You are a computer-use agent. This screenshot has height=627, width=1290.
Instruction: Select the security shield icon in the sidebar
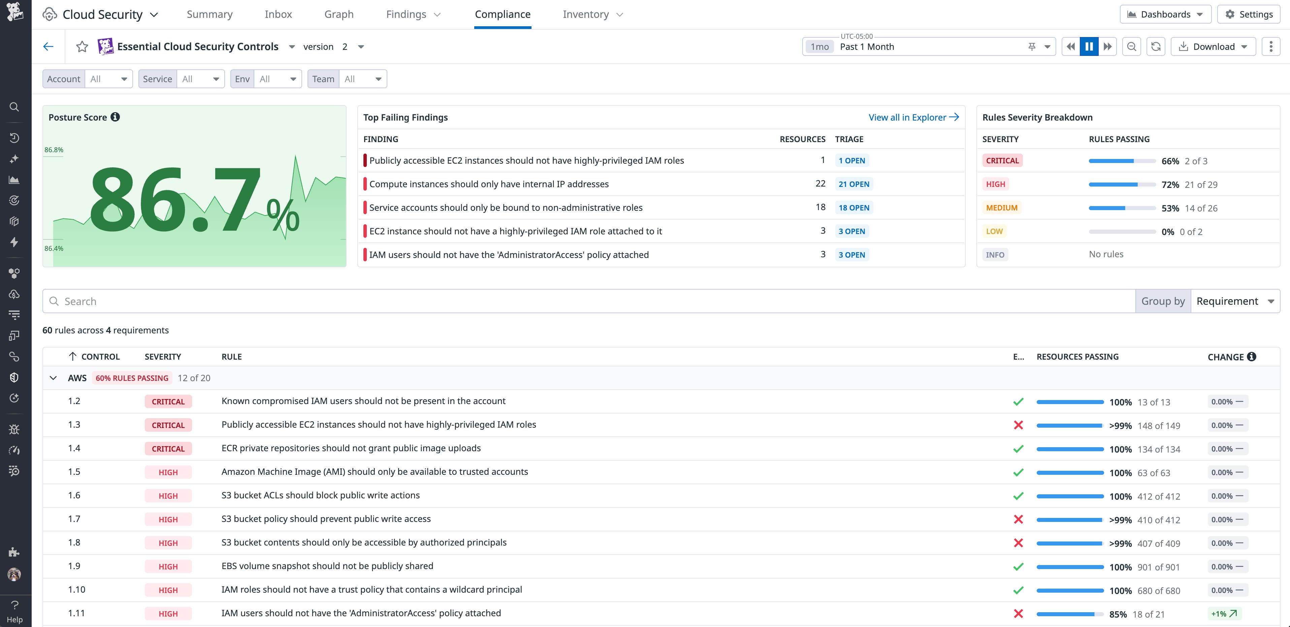click(14, 377)
